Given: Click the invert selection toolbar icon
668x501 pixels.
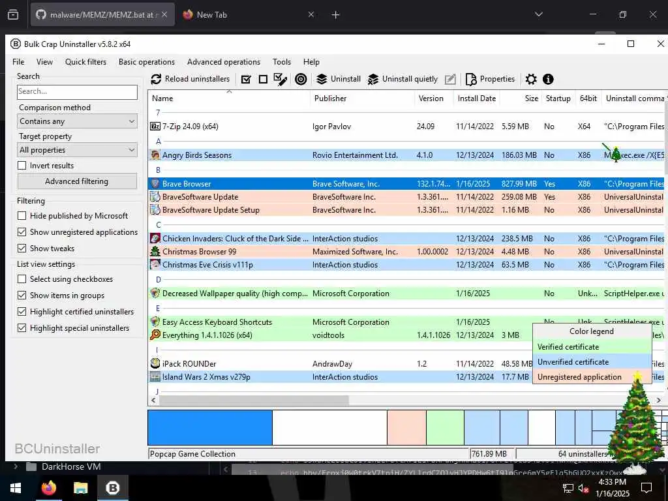Looking at the screenshot, I should (281, 79).
